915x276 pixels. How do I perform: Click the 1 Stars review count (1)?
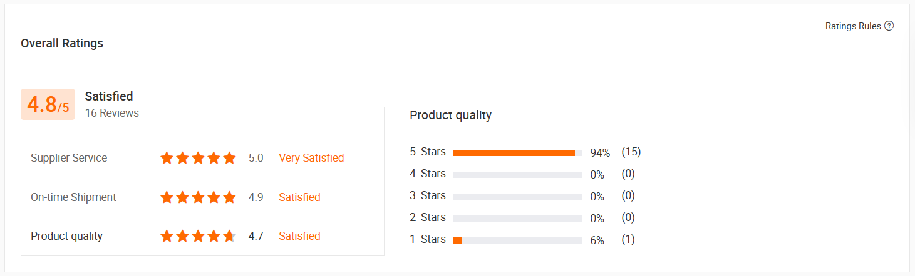click(x=628, y=239)
